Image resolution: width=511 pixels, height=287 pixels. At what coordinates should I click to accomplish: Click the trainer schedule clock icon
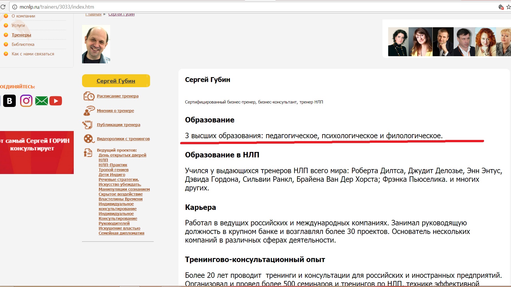coord(89,96)
